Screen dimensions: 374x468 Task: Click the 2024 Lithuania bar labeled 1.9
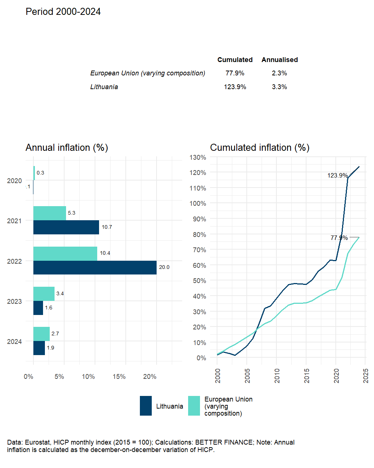[x=39, y=348]
